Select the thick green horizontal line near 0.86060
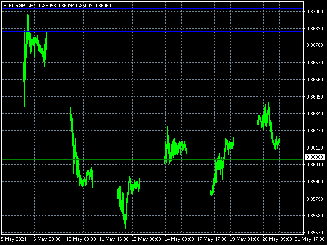Viewport: 327px width, 245px height. 152,159
